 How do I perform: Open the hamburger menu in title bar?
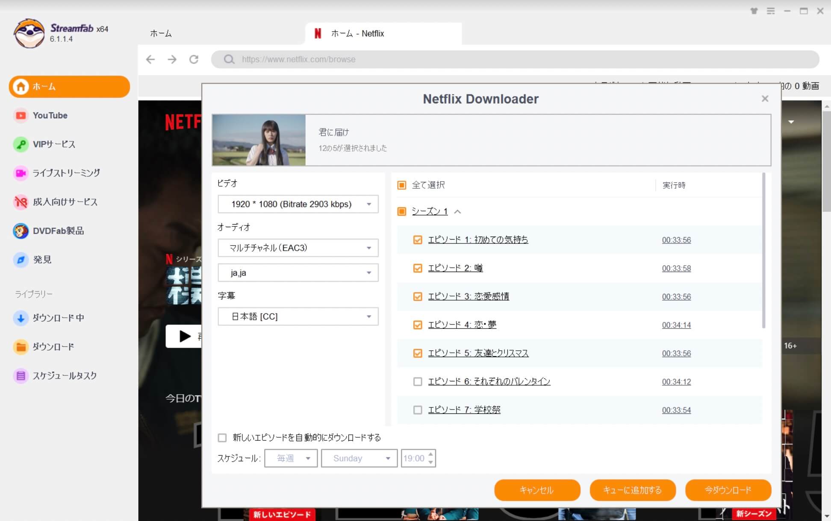tap(771, 11)
